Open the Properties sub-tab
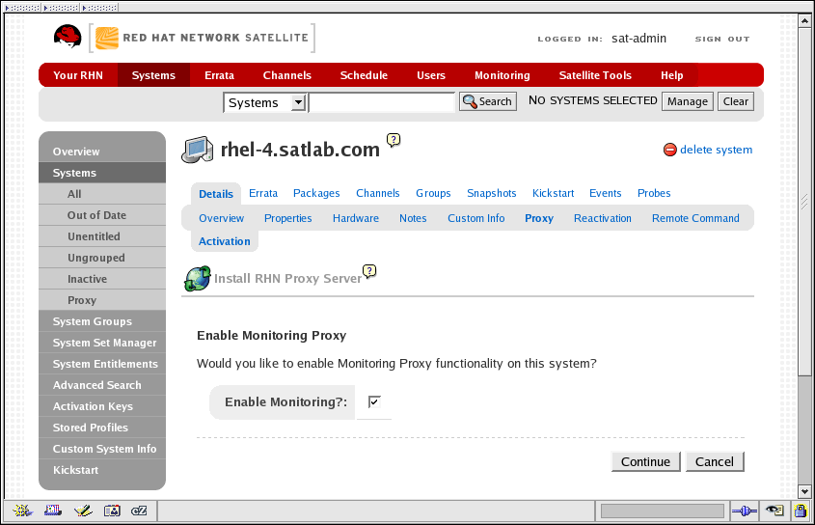This screenshot has height=525, width=815. click(288, 218)
